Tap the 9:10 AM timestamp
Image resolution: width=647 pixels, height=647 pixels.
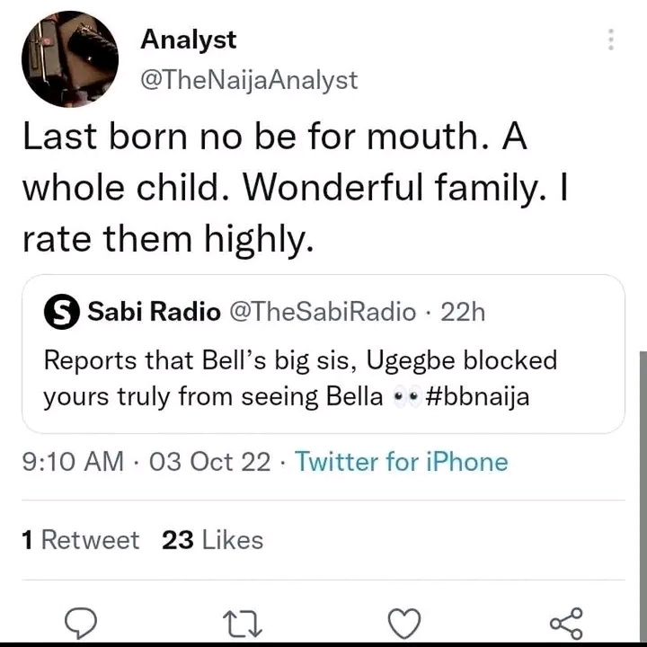tap(72, 462)
